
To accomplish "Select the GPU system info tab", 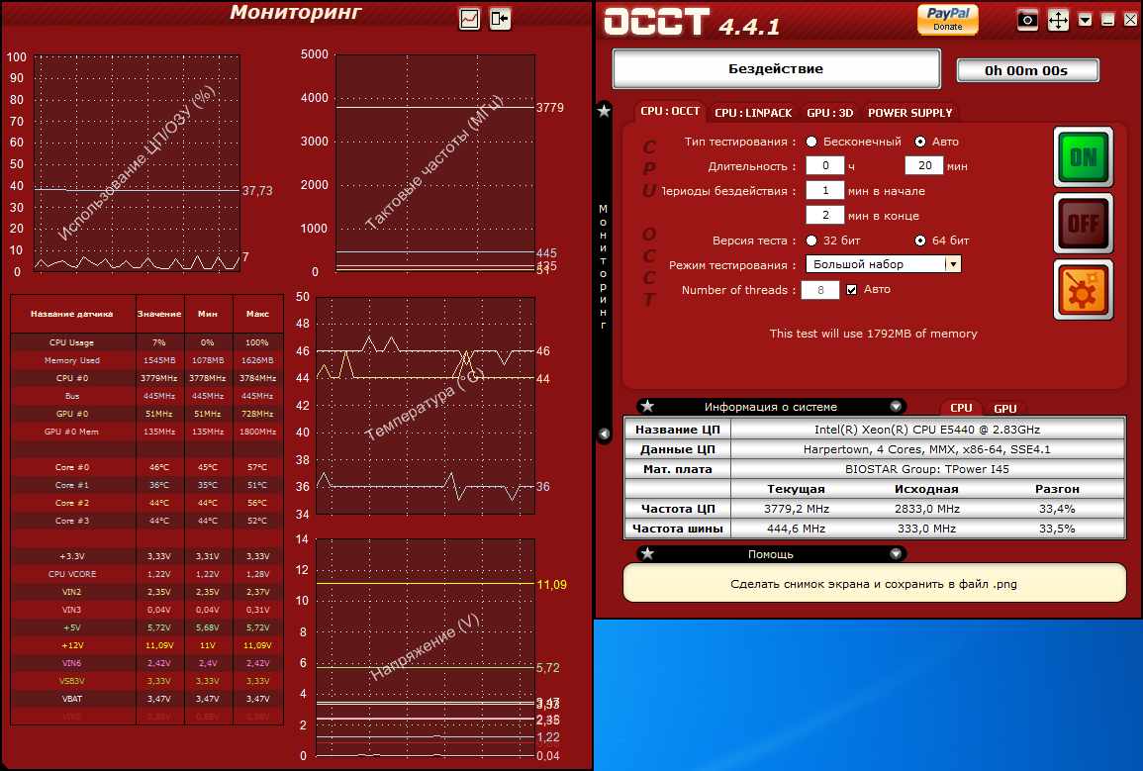I will (x=1004, y=408).
